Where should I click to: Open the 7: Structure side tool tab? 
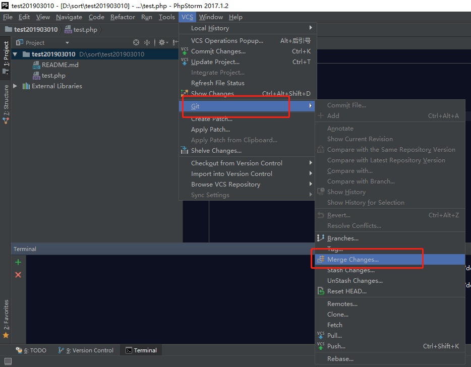point(6,104)
